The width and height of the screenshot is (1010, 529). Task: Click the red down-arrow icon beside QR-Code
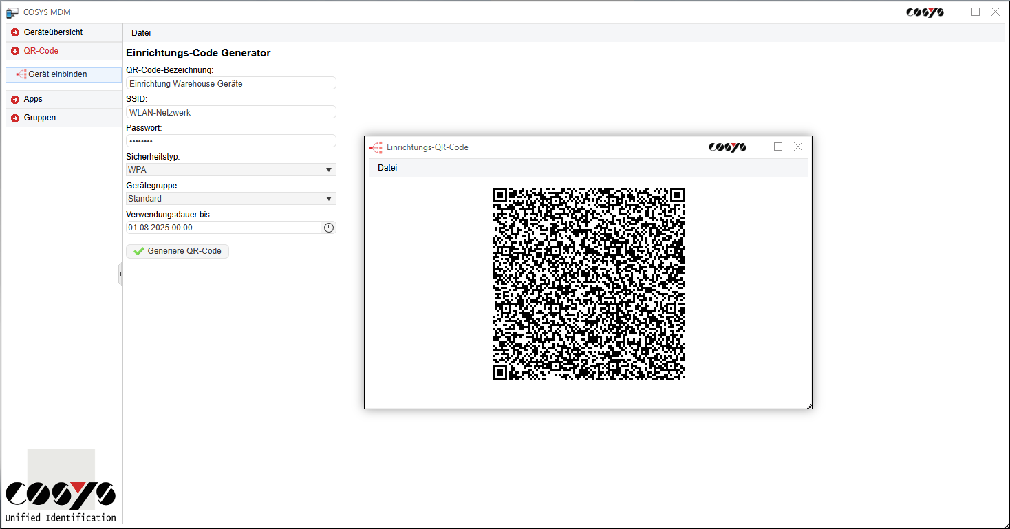[15, 51]
